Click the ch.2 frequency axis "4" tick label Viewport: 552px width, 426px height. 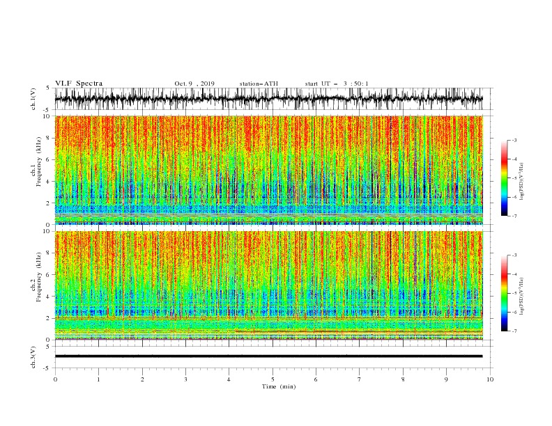pyautogui.click(x=48, y=297)
